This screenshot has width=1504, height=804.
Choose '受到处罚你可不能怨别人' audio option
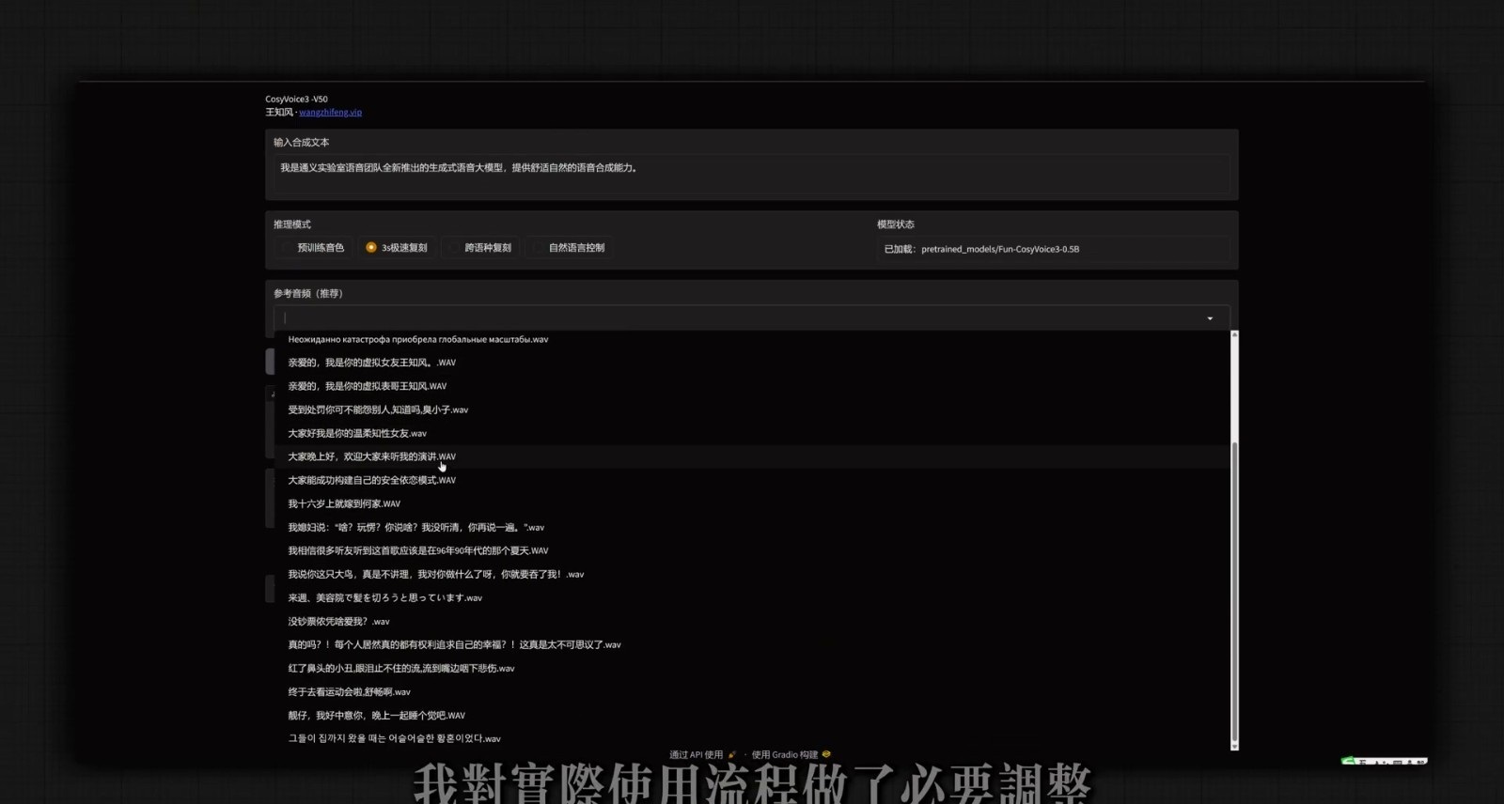tap(752, 410)
